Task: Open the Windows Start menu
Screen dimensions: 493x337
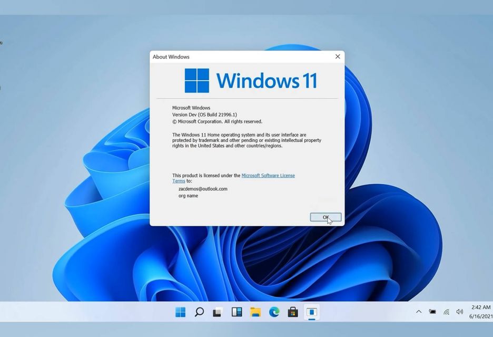Action: (x=180, y=312)
